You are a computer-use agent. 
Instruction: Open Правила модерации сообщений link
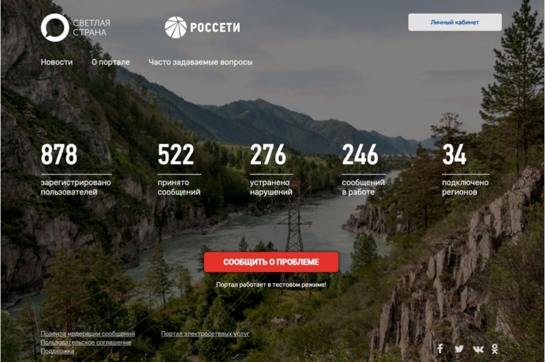click(x=88, y=334)
